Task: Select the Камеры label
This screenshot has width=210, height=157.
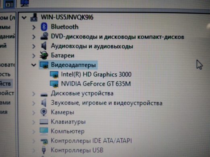Action: [62, 112]
